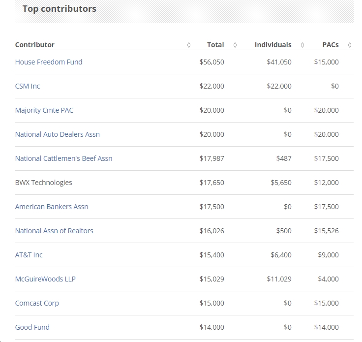This screenshot has width=362, height=342.
Task: Open McGuireWoods LLP link
Action: [x=45, y=279]
